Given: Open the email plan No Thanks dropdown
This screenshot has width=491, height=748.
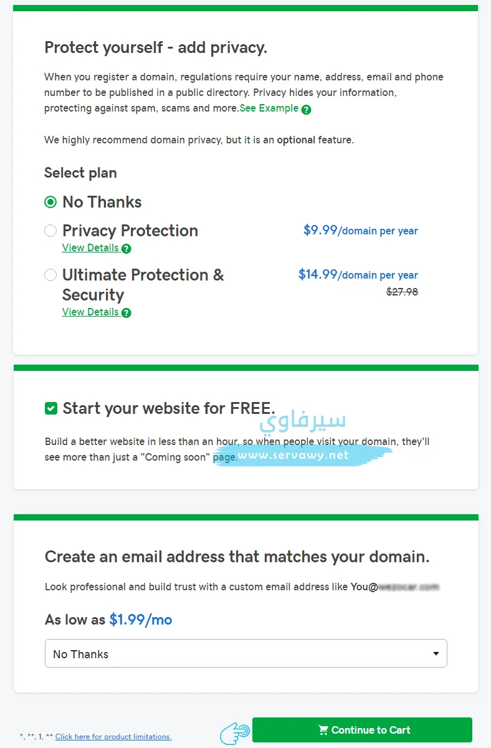Looking at the screenshot, I should click(246, 653).
